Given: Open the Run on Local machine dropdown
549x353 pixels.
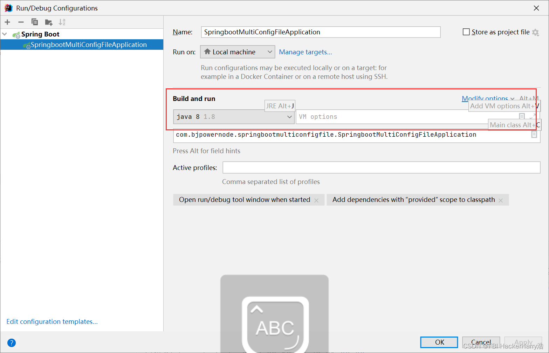Looking at the screenshot, I should (x=238, y=52).
